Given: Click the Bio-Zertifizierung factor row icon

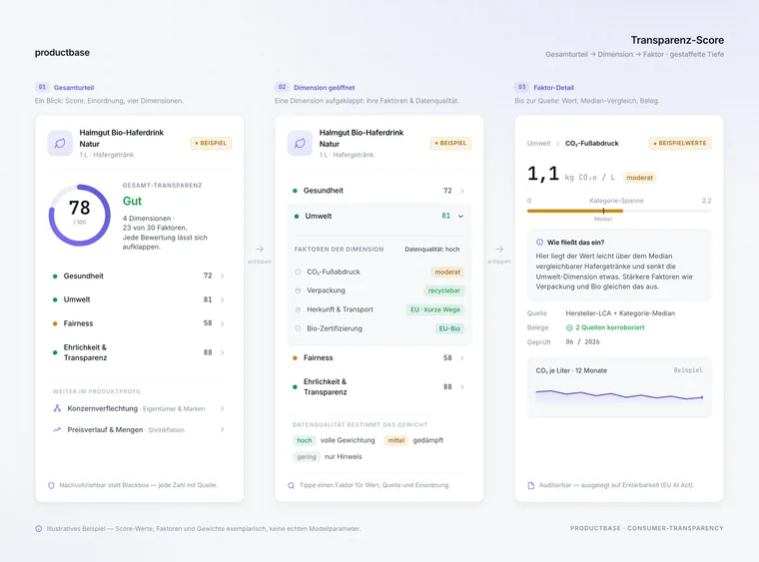Looking at the screenshot, I should [298, 328].
